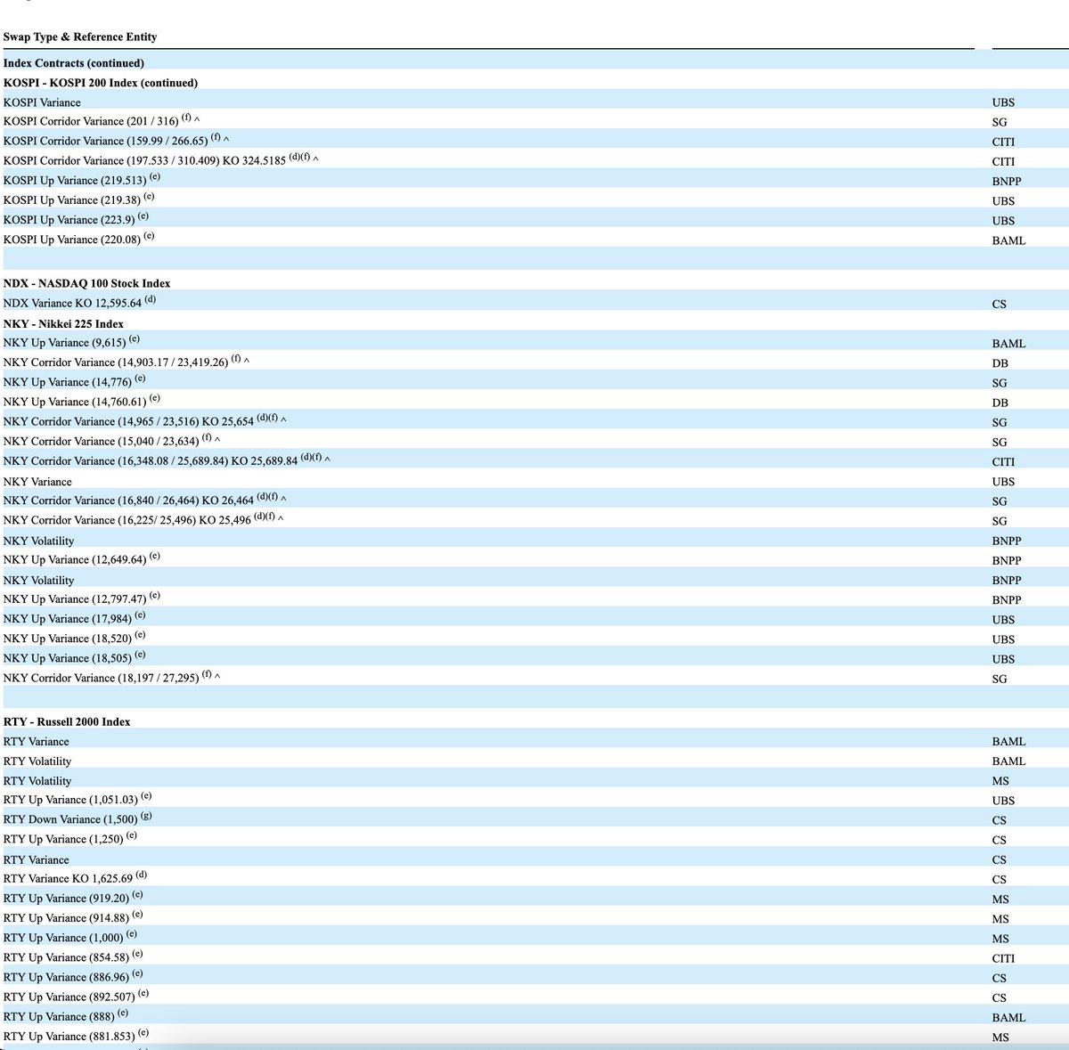Select 'RTY Up Variance (881.853)' row
Image resolution: width=1069 pixels, height=1050 pixels.
coord(534,1035)
